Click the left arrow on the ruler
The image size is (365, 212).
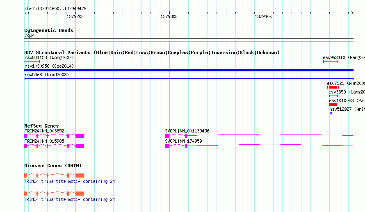pos(26,13)
